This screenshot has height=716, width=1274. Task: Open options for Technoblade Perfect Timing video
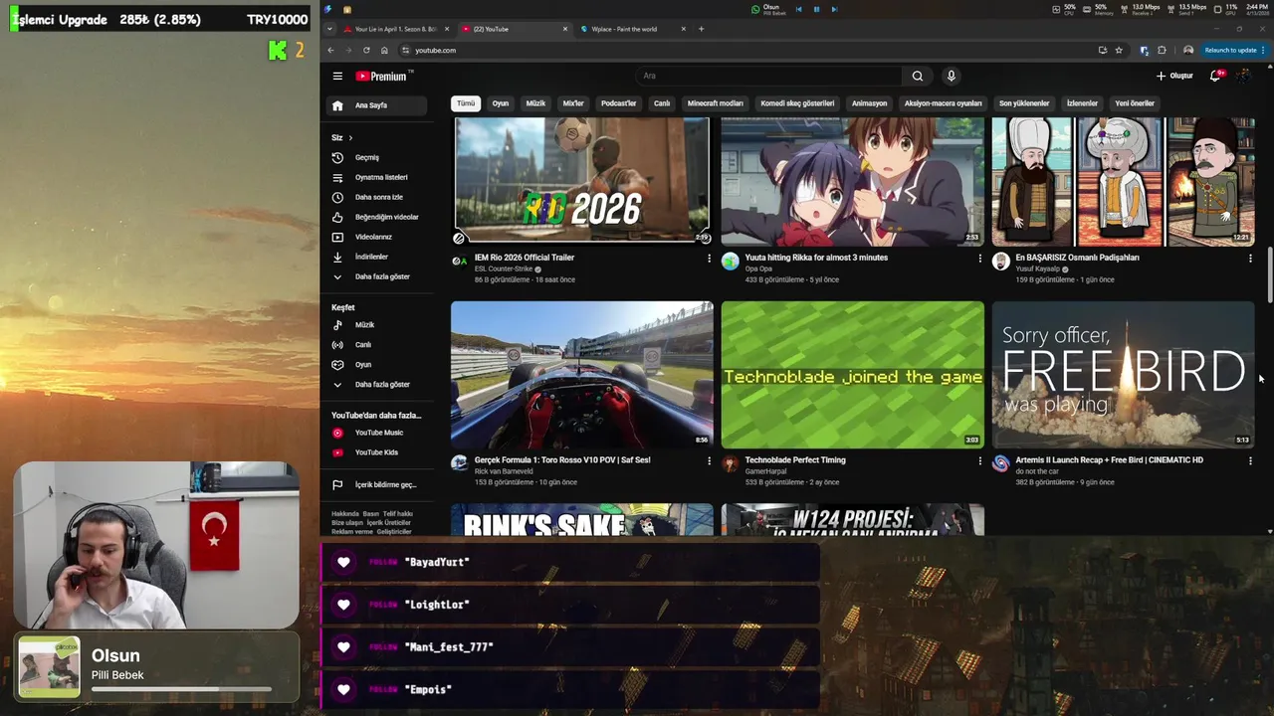(979, 460)
